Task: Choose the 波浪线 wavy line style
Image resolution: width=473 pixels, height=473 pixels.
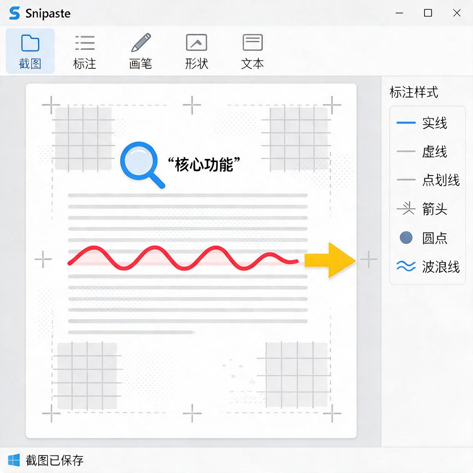Action: [x=427, y=267]
